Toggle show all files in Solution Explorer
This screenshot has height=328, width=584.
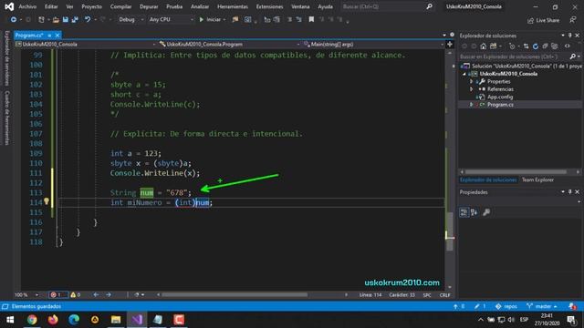click(555, 46)
